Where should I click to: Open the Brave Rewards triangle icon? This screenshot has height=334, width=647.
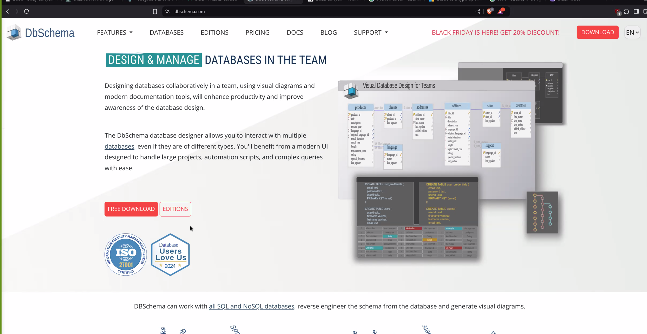(x=502, y=11)
